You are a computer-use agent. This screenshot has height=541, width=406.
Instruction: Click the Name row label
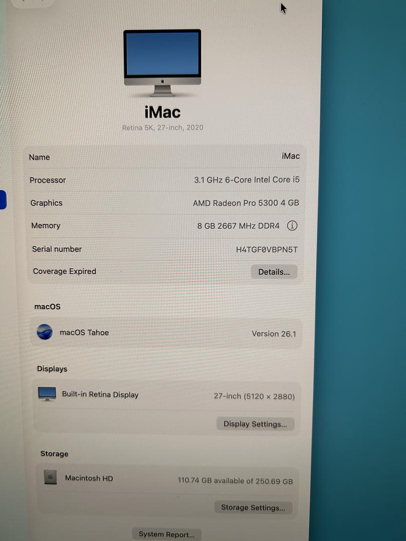[x=40, y=157]
